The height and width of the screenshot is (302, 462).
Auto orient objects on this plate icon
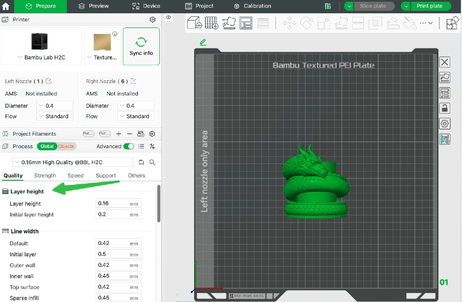click(445, 77)
